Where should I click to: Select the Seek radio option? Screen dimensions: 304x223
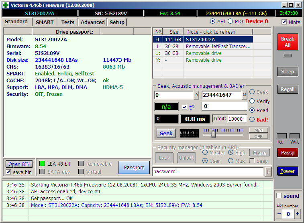point(252,92)
